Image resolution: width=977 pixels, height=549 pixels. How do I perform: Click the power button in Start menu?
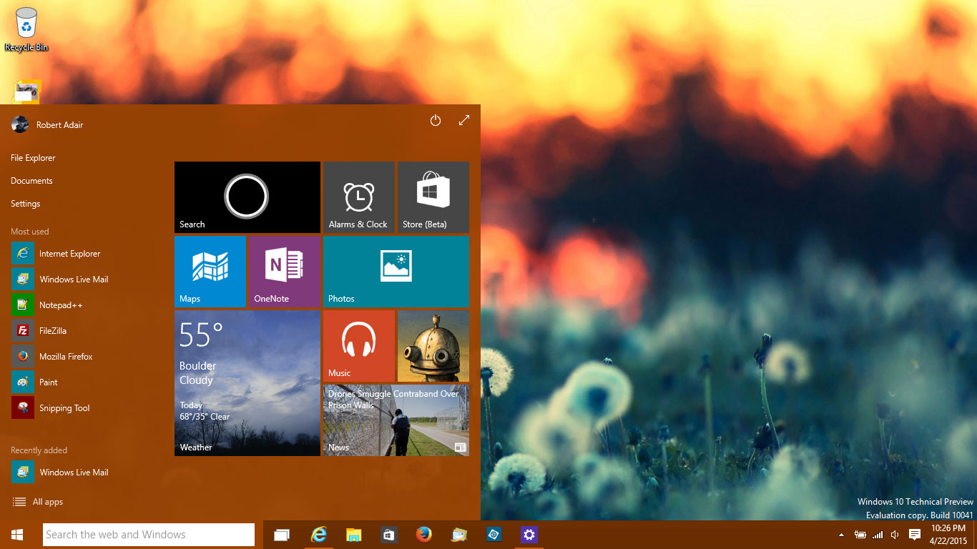click(x=436, y=121)
